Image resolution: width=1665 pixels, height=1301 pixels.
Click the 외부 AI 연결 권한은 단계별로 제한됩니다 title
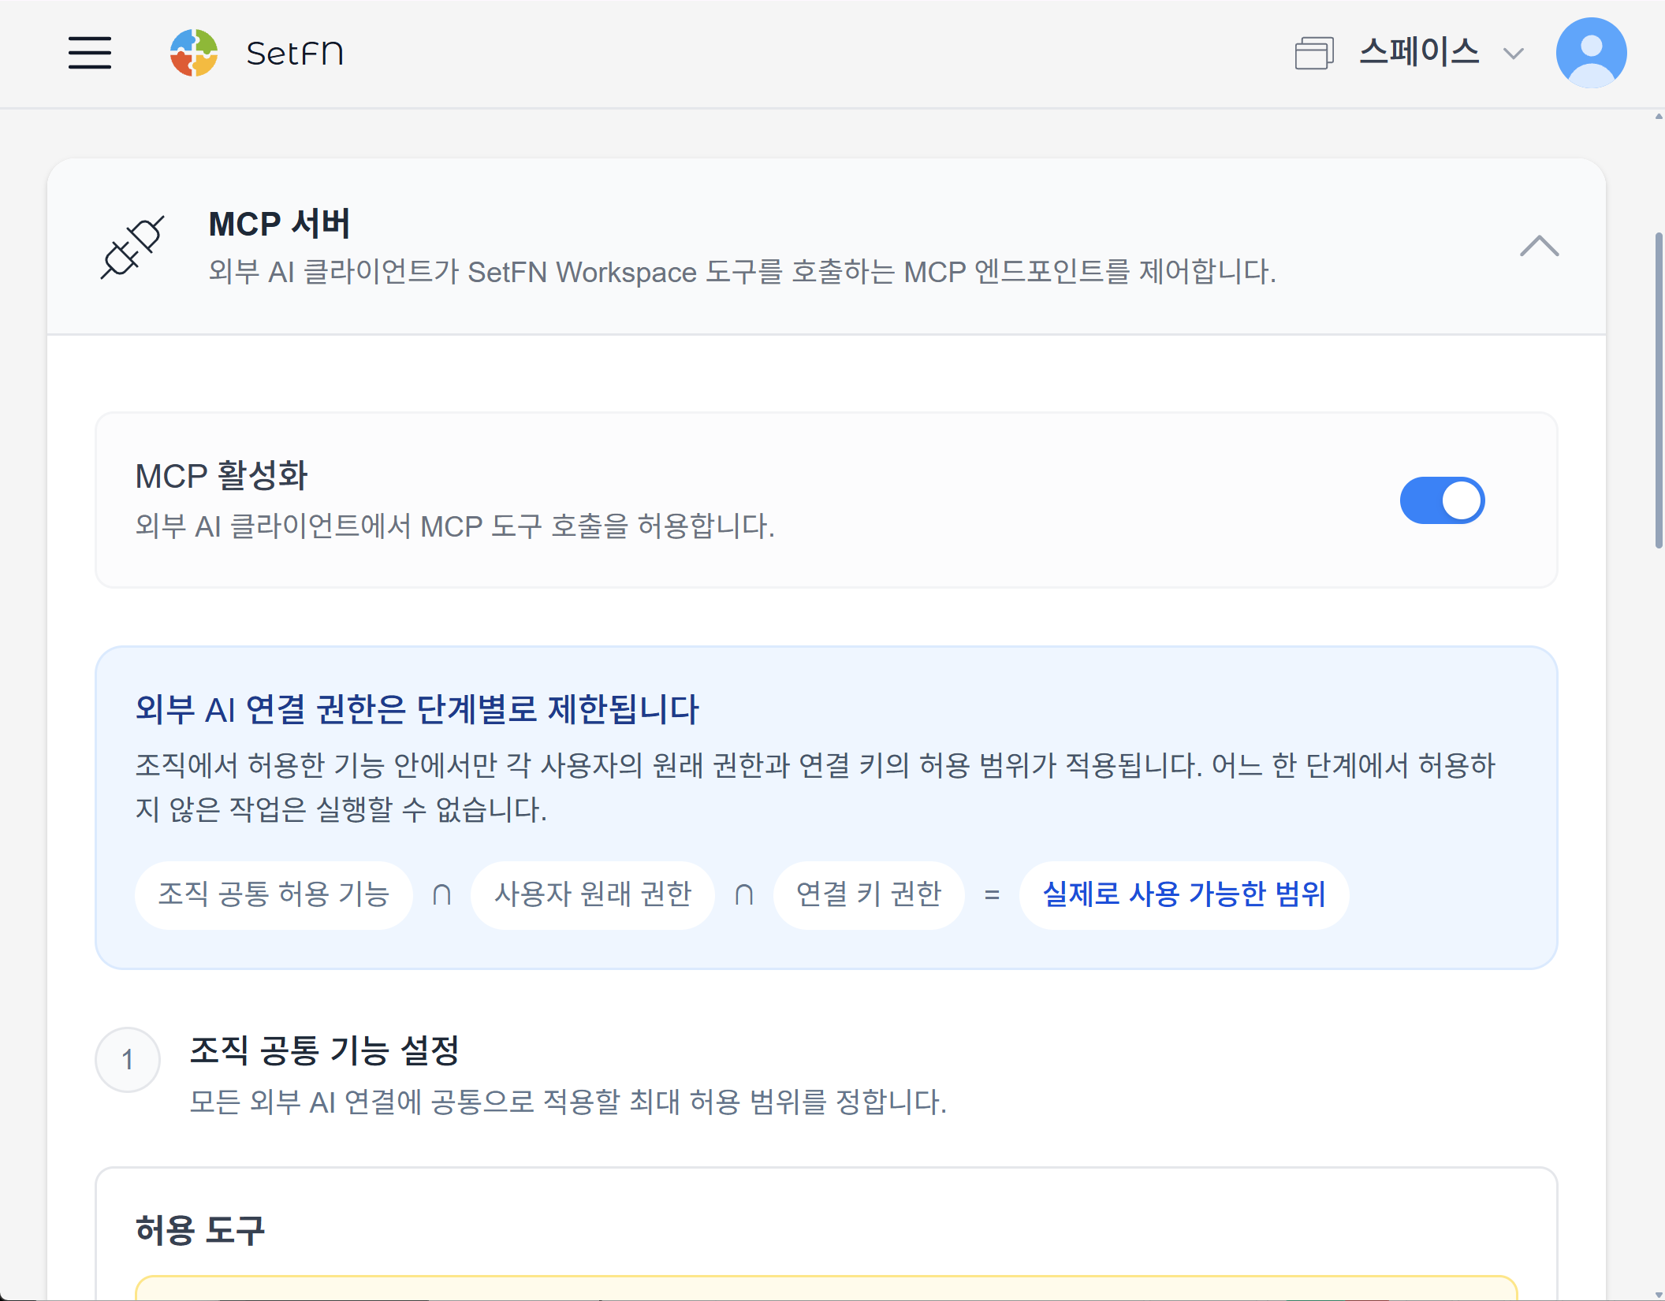tap(417, 709)
